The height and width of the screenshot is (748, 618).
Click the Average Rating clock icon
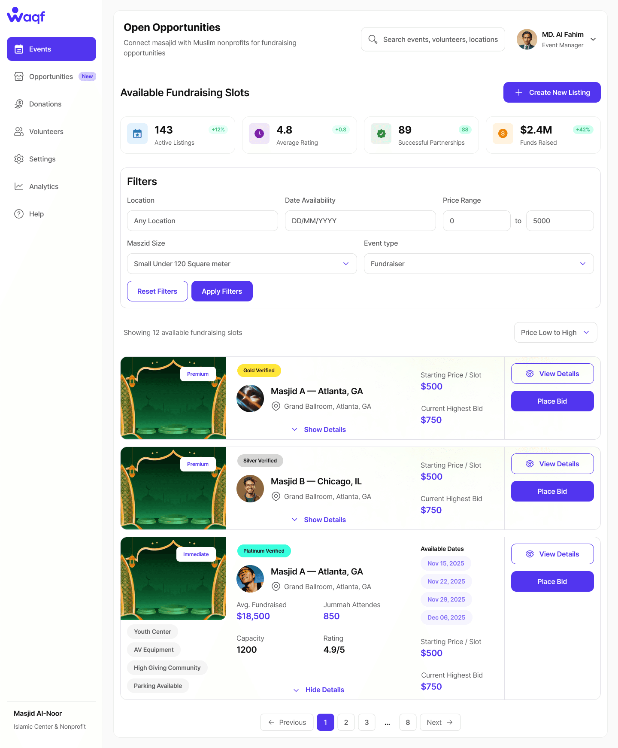tap(259, 134)
